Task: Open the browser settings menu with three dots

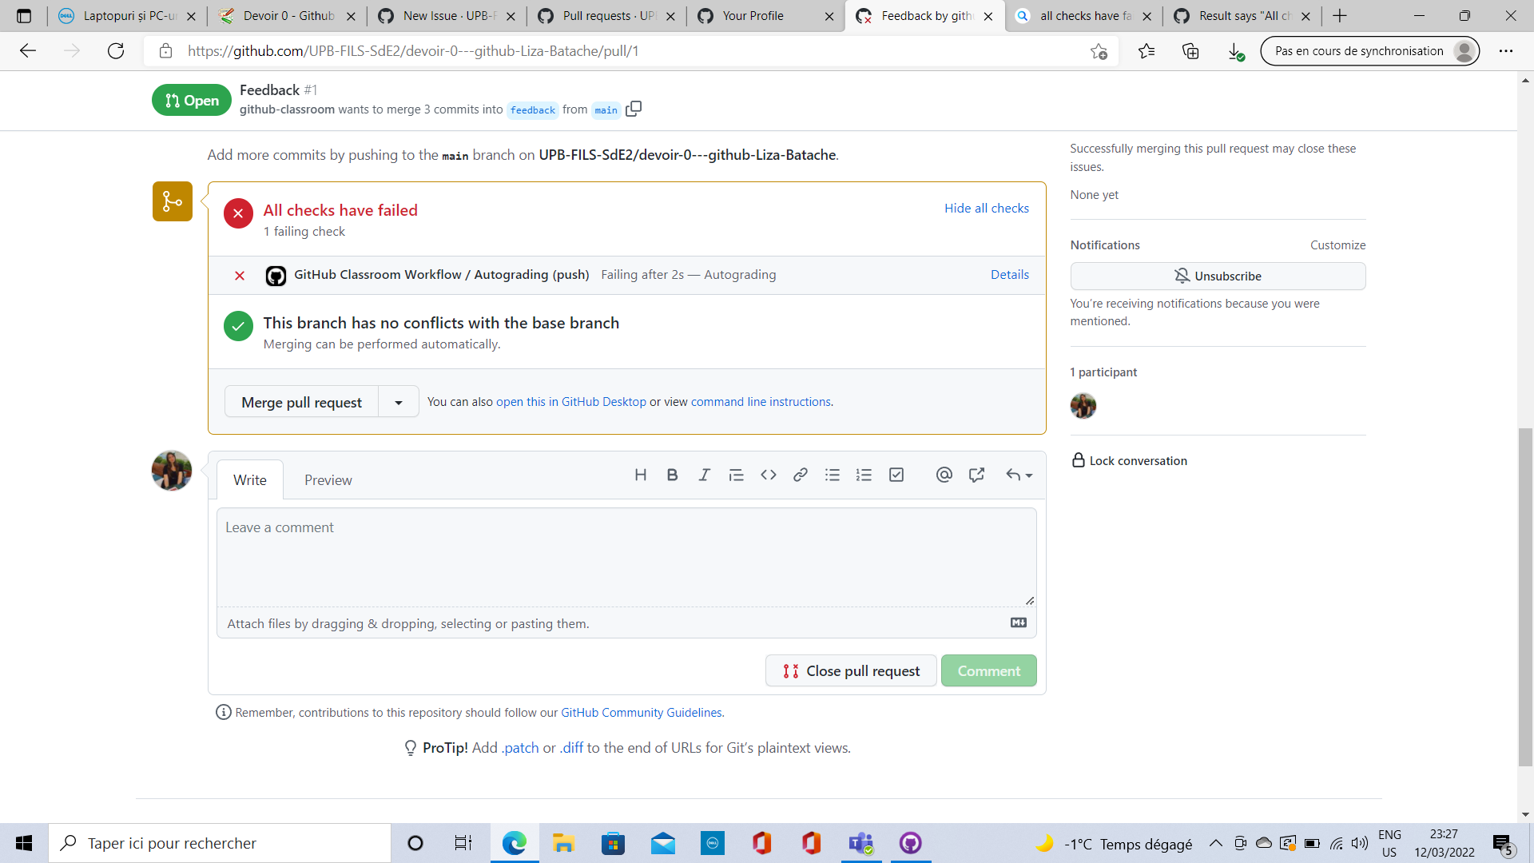Action: pos(1508,50)
